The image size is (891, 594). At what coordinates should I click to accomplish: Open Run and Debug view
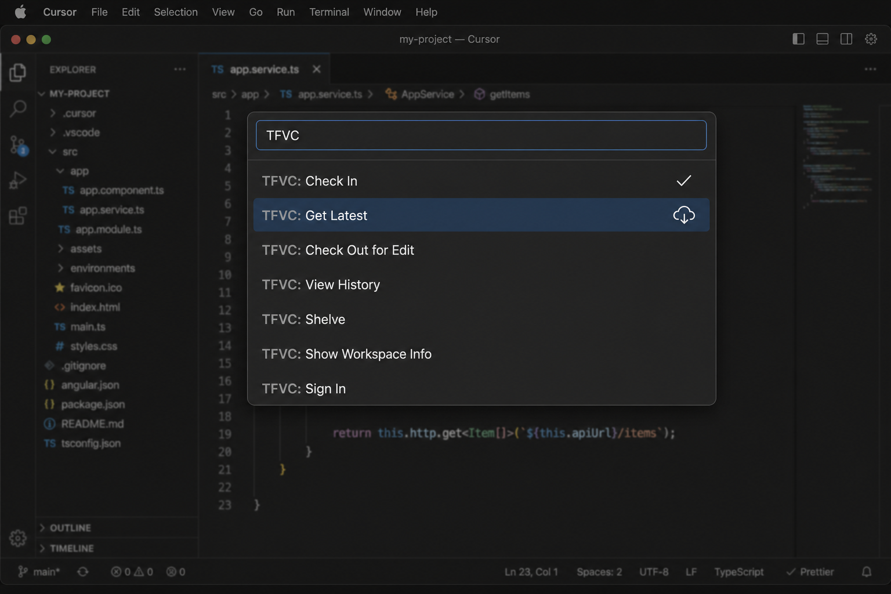(18, 180)
